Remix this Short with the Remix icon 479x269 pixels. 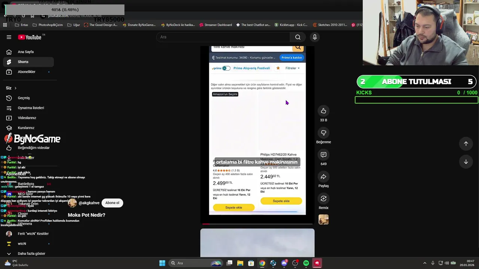tap(323, 198)
